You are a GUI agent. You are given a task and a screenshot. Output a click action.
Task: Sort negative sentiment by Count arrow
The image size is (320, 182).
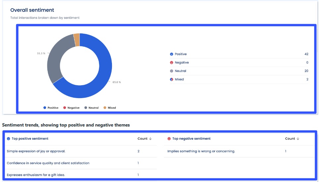tap(298, 139)
